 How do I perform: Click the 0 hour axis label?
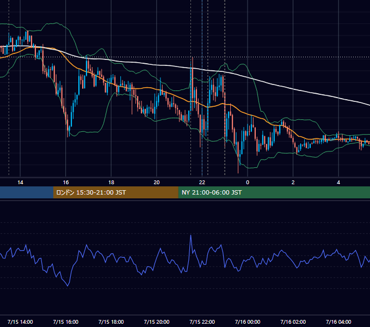(x=248, y=182)
